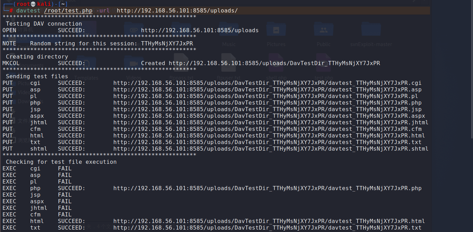Select the ftppass.txt file icon
The height and width of the screenshot is (232, 473).
(181, 63)
